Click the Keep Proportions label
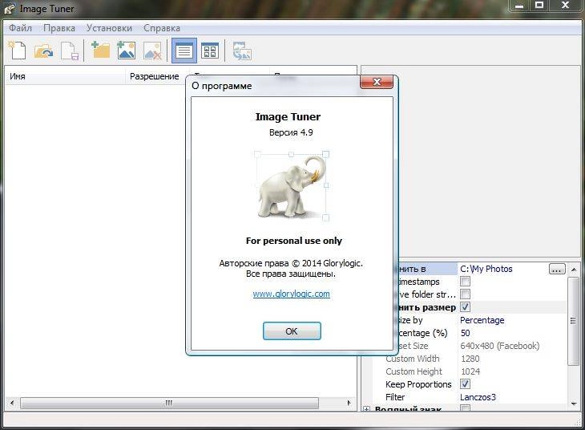Viewport: 585px width, 430px height. (x=418, y=384)
